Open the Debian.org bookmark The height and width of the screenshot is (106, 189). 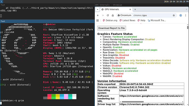[x=110, y=21]
